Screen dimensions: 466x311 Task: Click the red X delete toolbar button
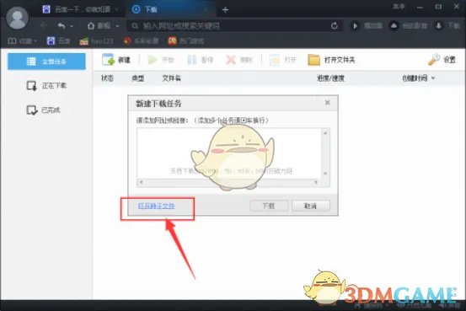click(239, 60)
